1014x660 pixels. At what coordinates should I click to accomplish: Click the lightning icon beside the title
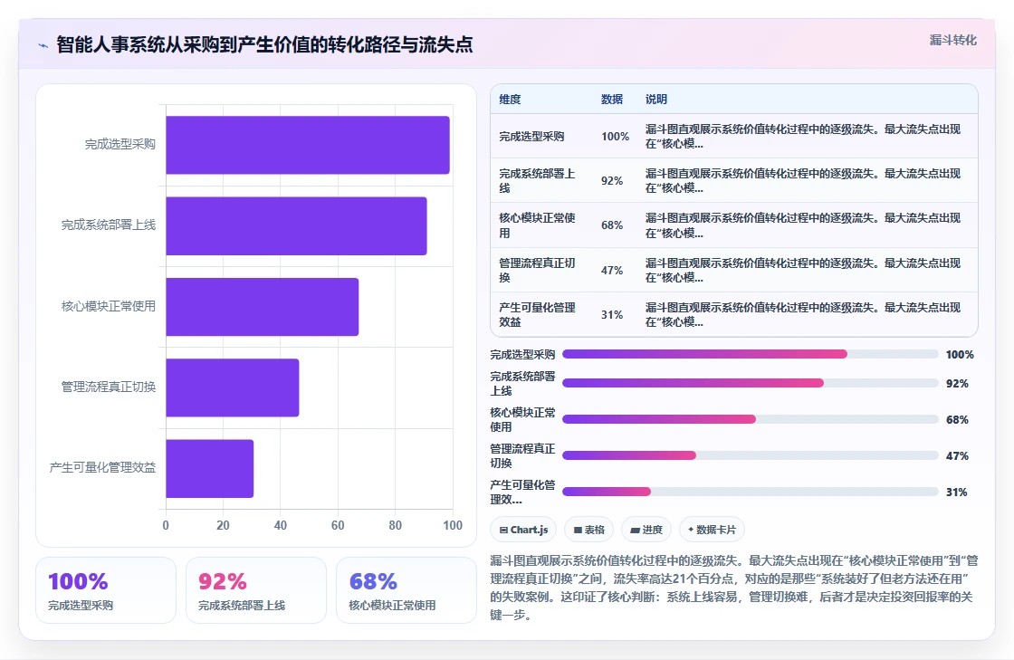43,45
